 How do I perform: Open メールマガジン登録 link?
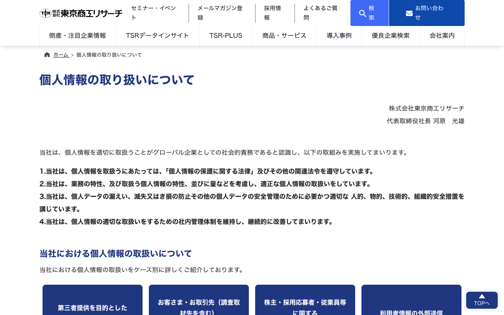coord(222,13)
